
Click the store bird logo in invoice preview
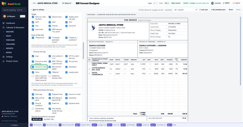(93, 27)
